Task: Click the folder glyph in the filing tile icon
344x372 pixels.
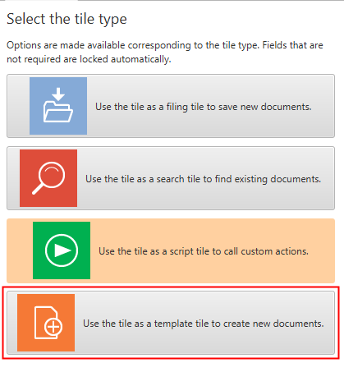Action: pyautogui.click(x=58, y=112)
